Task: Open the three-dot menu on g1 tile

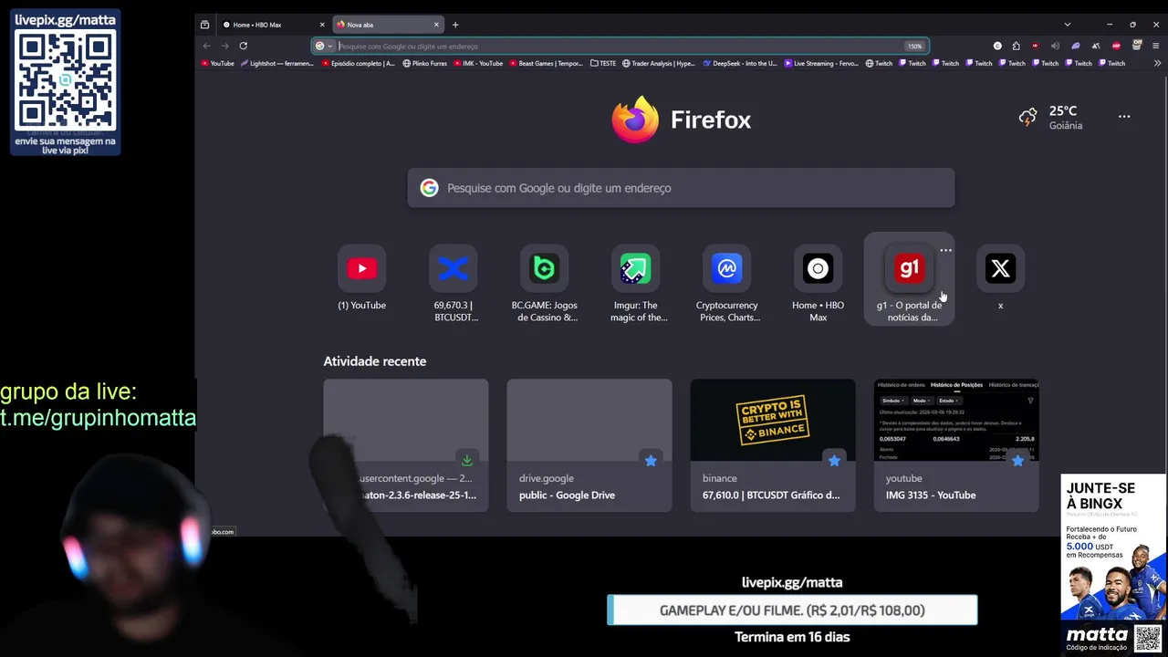Action: (x=945, y=250)
